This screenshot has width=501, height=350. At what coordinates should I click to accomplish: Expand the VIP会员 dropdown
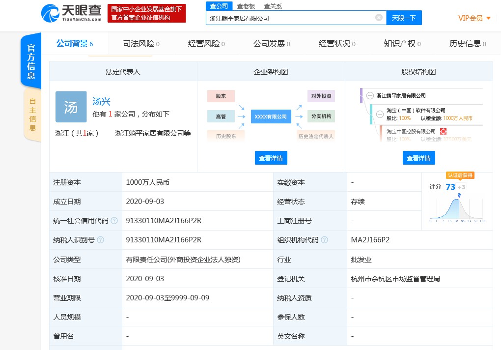click(x=474, y=18)
